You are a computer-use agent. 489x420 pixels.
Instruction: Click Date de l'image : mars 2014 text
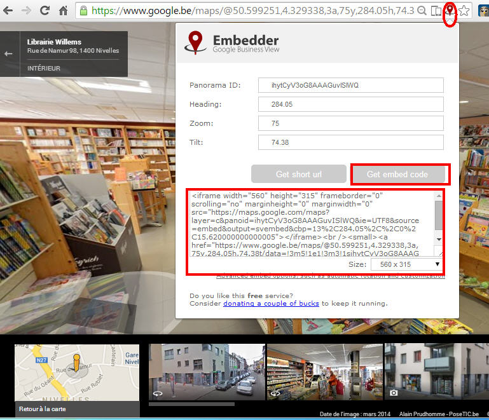[x=355, y=414]
